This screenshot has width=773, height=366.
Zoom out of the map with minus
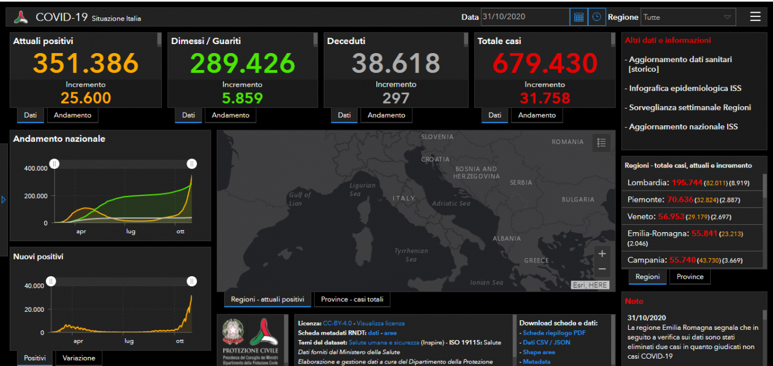point(601,269)
